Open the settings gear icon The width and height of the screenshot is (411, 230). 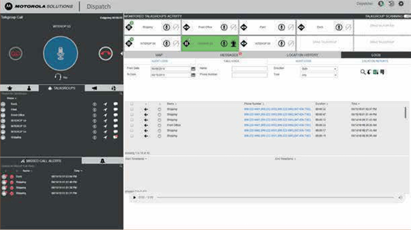(401, 4)
